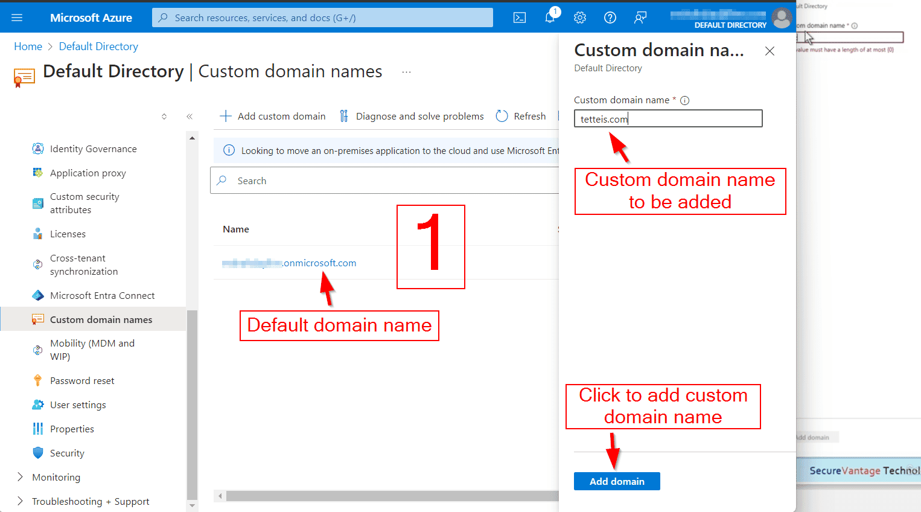Click the info banner about on-premises application

click(x=386, y=150)
